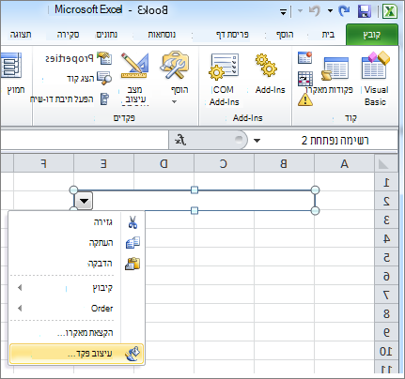Switch to the Review tab
The width and height of the screenshot is (405, 379).
68,35
